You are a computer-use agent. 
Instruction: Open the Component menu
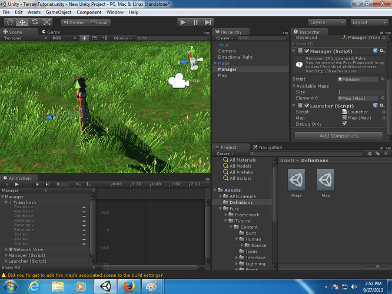point(89,12)
